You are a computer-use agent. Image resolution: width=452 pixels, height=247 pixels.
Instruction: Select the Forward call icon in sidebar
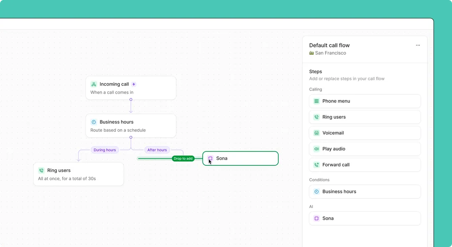(316, 165)
